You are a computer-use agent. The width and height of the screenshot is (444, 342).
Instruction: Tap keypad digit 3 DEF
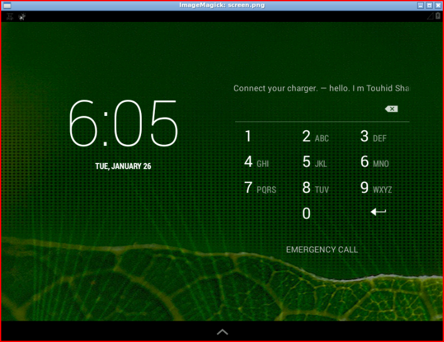[373, 137]
